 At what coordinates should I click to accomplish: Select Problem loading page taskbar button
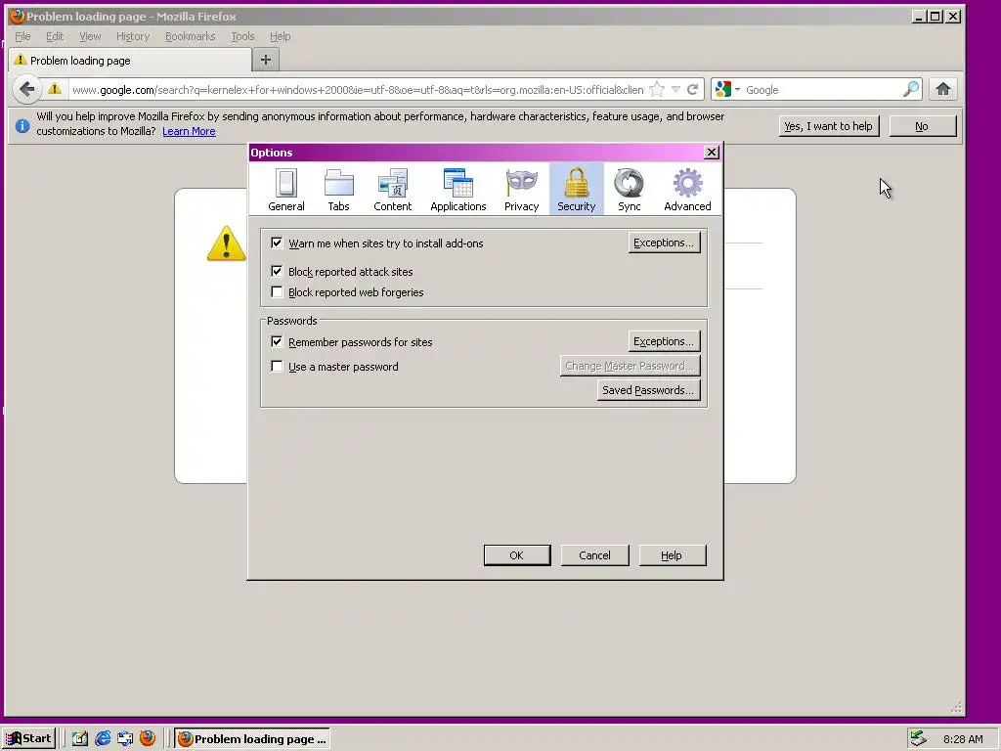click(x=252, y=738)
